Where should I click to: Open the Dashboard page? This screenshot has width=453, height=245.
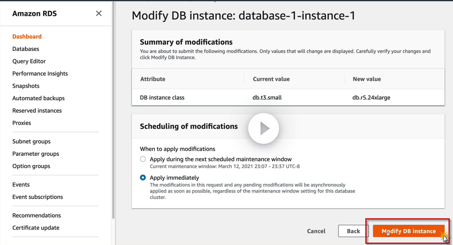pos(27,36)
